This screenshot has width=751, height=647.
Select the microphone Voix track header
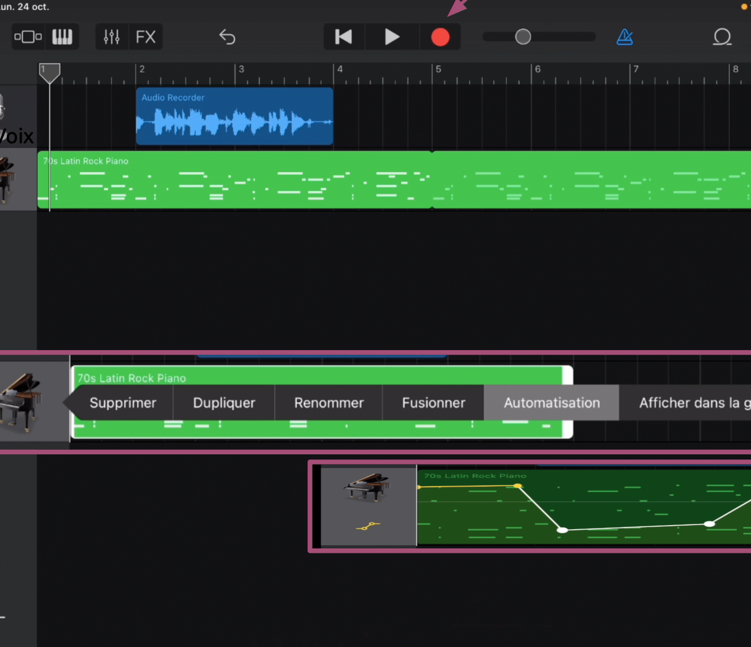click(17, 116)
